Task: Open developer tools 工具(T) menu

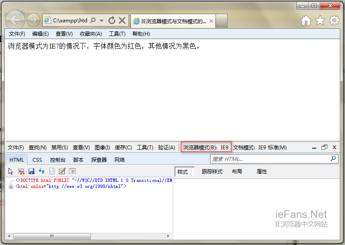Action: [145, 148]
